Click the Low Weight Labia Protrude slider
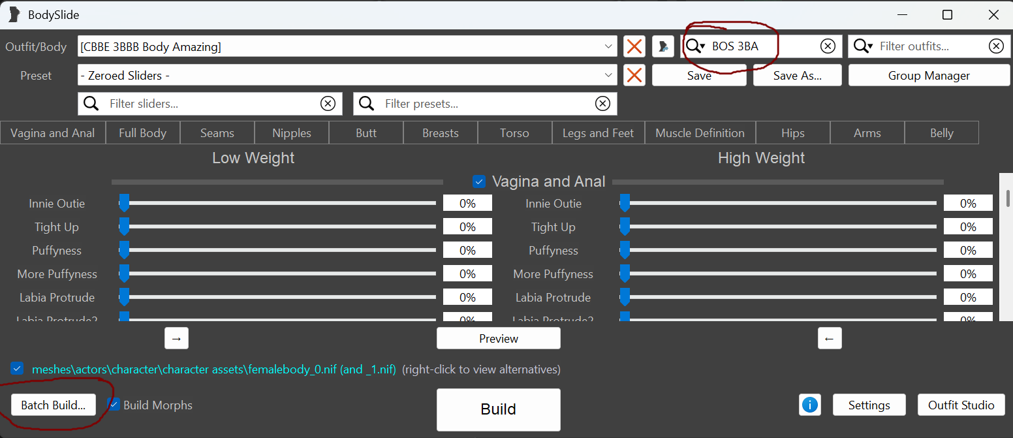Image resolution: width=1013 pixels, height=438 pixels. pyautogui.click(x=277, y=297)
